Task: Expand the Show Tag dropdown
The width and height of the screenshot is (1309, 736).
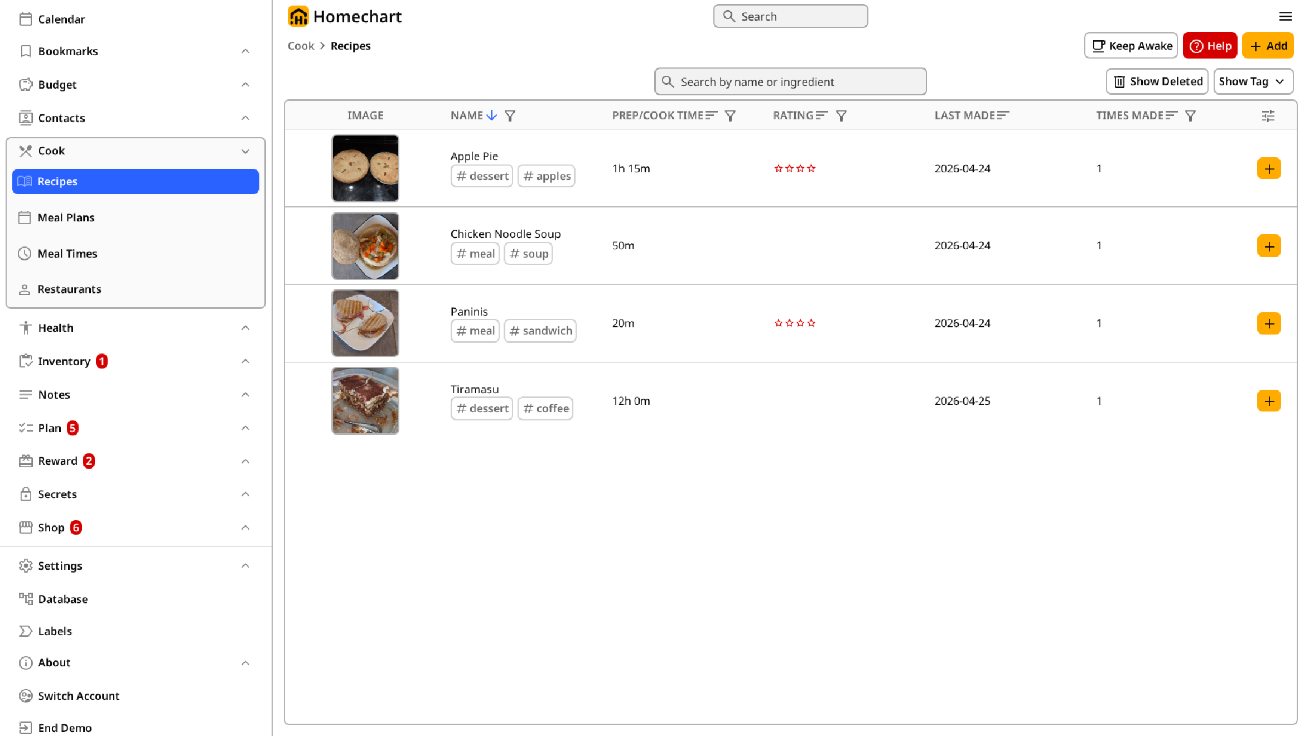Action: (1253, 81)
